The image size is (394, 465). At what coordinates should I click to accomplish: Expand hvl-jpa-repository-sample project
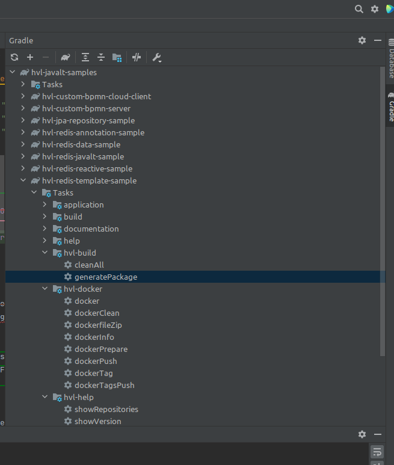coord(23,120)
